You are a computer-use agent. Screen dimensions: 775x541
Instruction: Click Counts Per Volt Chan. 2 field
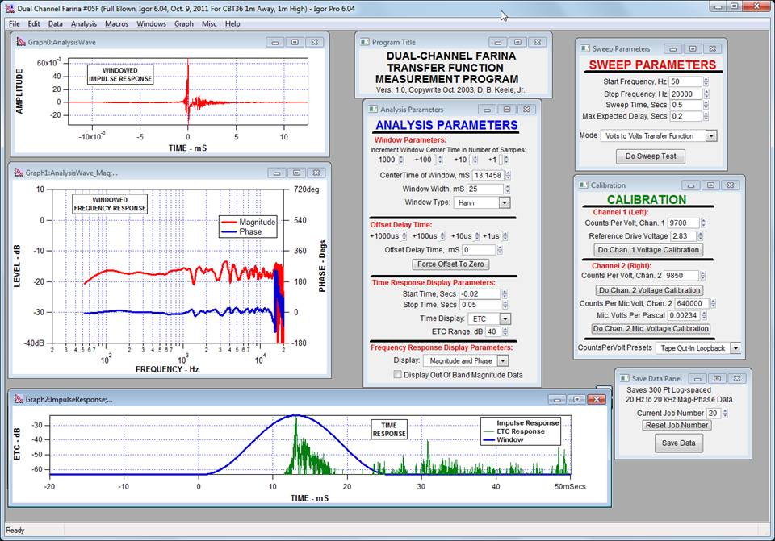(x=681, y=276)
